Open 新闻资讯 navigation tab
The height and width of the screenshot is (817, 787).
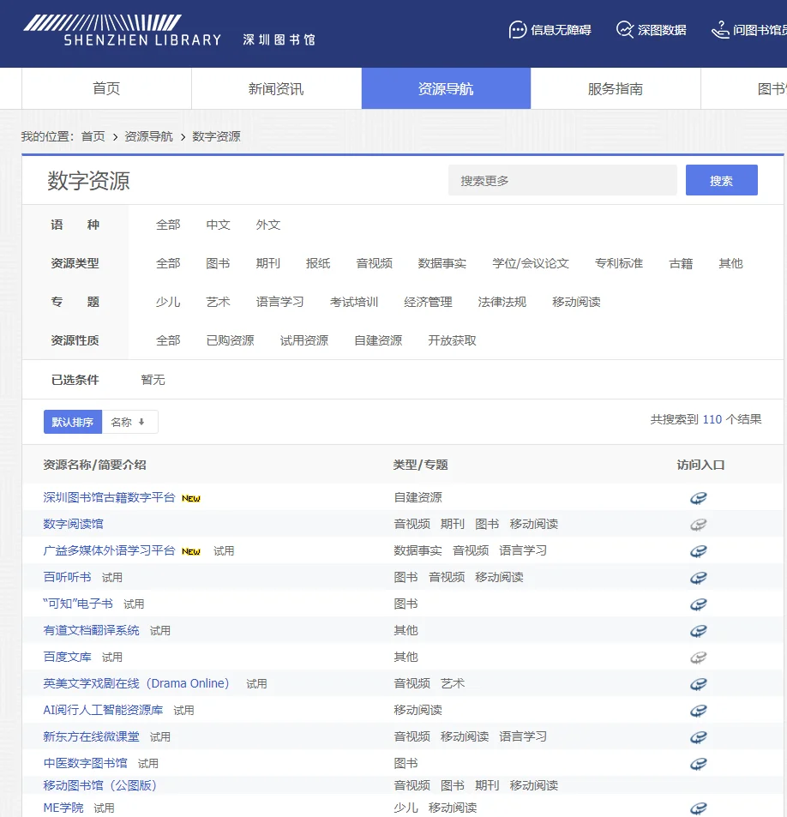click(x=276, y=88)
